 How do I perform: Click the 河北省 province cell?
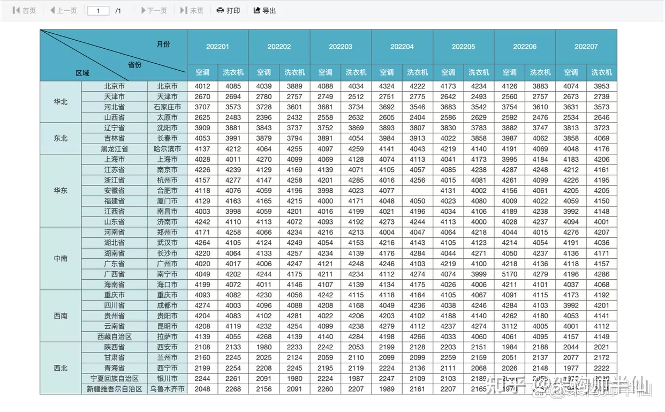pos(115,107)
